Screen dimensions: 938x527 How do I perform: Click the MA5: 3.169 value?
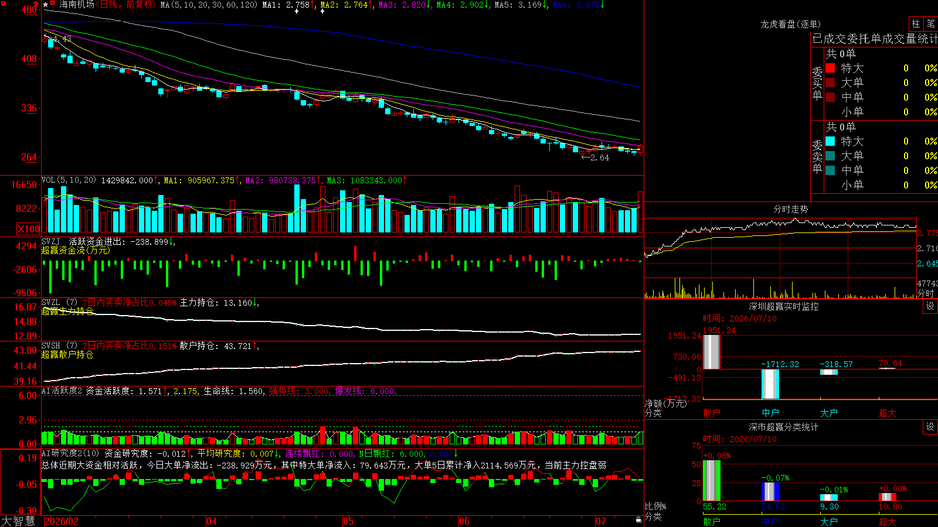coord(521,5)
